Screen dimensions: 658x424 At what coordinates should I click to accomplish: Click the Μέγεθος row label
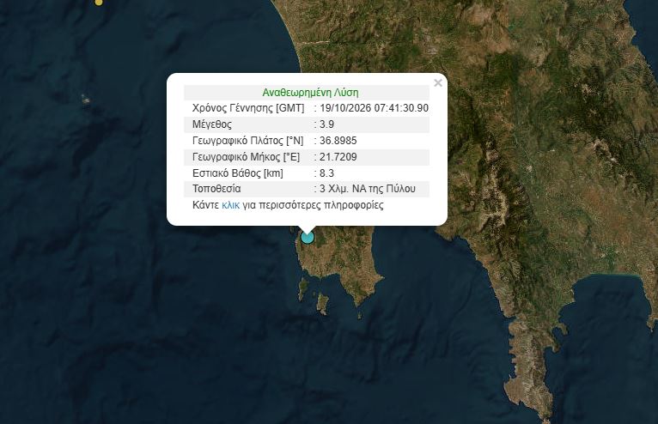click(x=212, y=124)
